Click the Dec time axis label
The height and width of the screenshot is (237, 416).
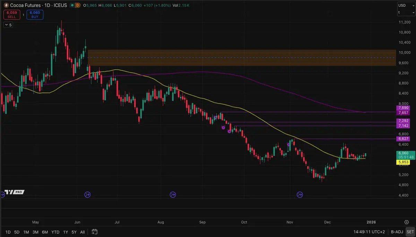327,222
